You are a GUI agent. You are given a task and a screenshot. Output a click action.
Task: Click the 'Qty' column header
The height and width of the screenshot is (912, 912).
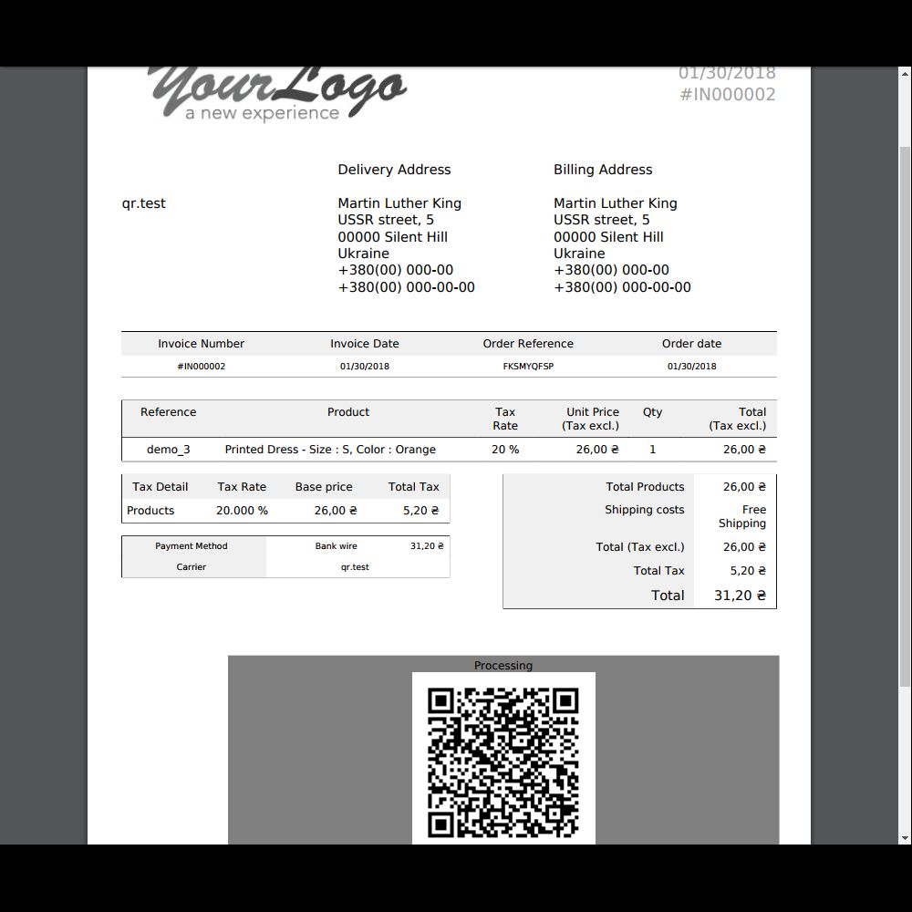(x=653, y=412)
